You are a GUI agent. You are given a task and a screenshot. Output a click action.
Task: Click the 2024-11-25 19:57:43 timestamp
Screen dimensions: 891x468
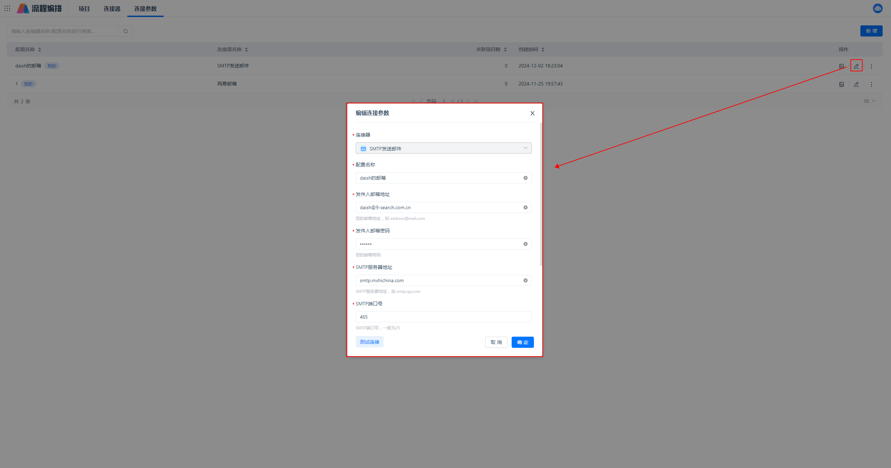541,84
